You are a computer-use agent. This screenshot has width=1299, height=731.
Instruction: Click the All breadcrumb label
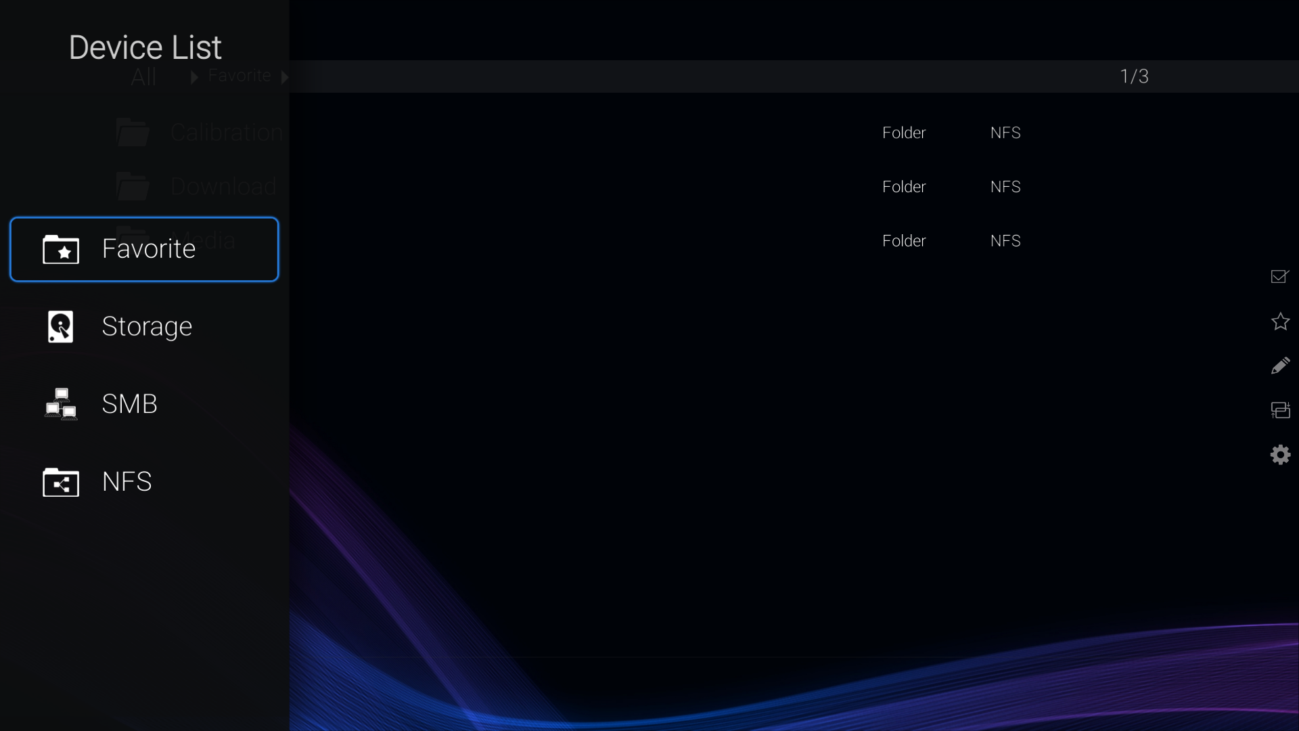pos(143,76)
